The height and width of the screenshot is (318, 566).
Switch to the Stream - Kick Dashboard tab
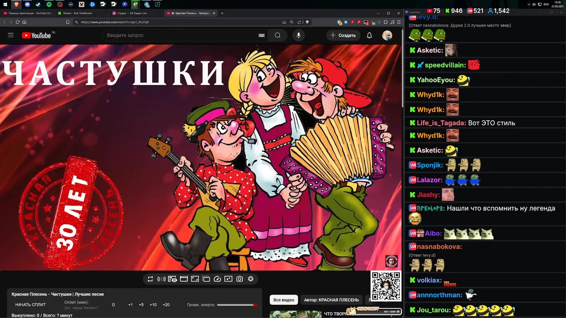point(82,13)
